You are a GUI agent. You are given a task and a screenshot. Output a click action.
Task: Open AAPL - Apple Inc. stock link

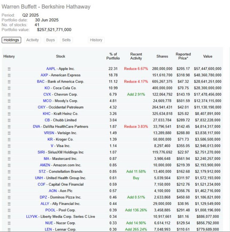click(x=60, y=69)
